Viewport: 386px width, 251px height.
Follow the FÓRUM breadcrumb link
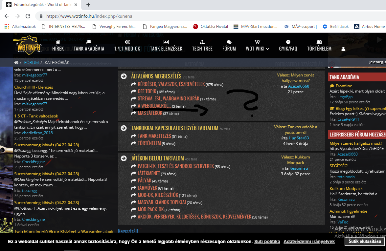(31, 62)
